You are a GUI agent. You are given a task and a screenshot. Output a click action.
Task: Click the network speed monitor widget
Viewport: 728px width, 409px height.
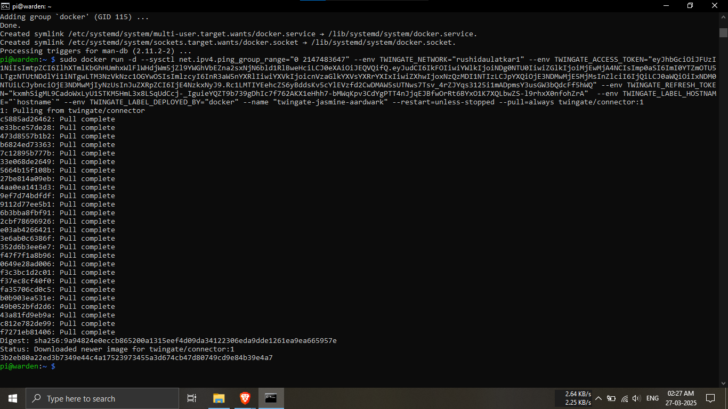578,398
